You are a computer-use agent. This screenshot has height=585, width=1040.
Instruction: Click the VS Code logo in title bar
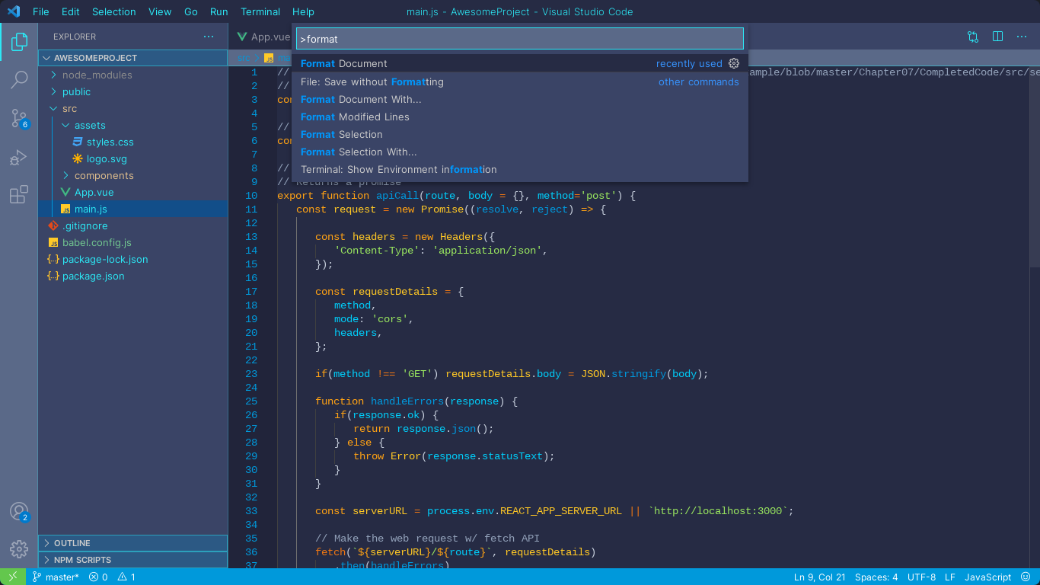[13, 11]
